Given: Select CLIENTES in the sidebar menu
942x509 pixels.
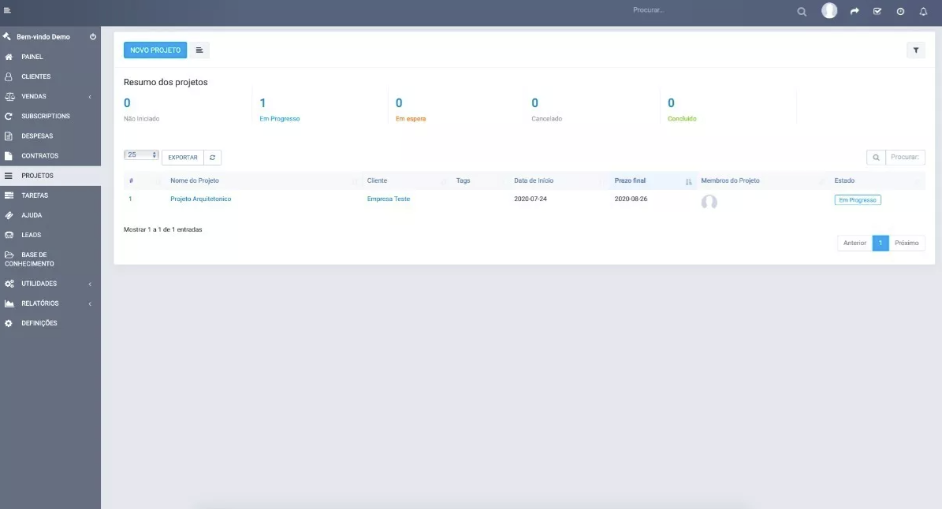Looking at the screenshot, I should point(37,76).
